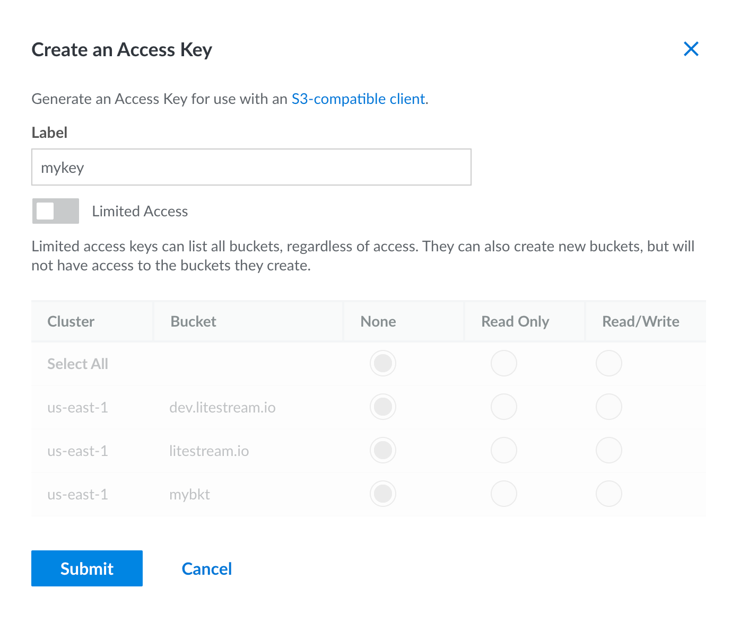Click the Read/Write column header

click(641, 321)
